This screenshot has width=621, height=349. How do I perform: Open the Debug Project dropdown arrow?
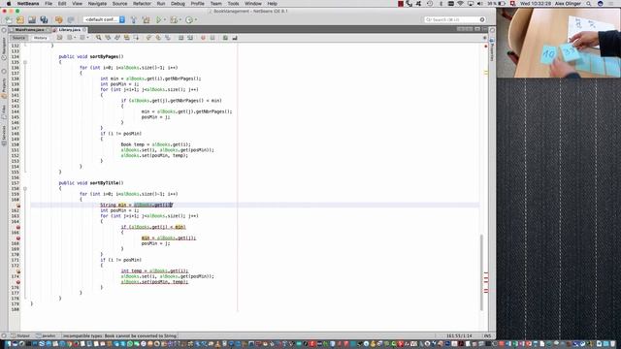pyautogui.click(x=180, y=19)
